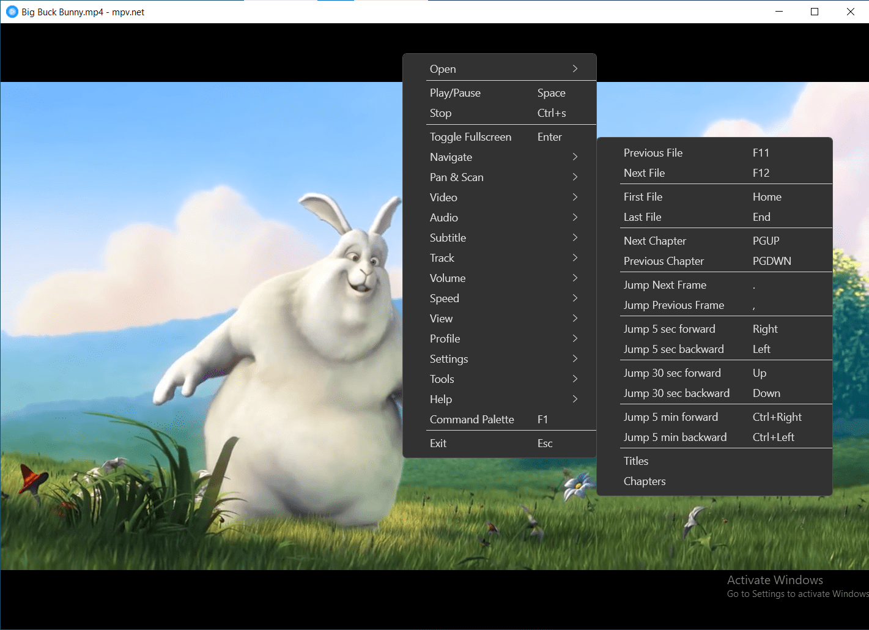The width and height of the screenshot is (869, 630).
Task: Minimize the mpv.net window
Action: (779, 12)
